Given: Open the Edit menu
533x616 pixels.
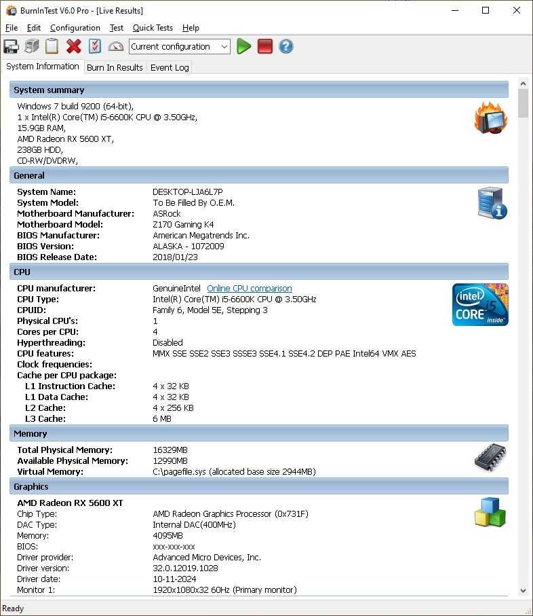Looking at the screenshot, I should (x=34, y=28).
